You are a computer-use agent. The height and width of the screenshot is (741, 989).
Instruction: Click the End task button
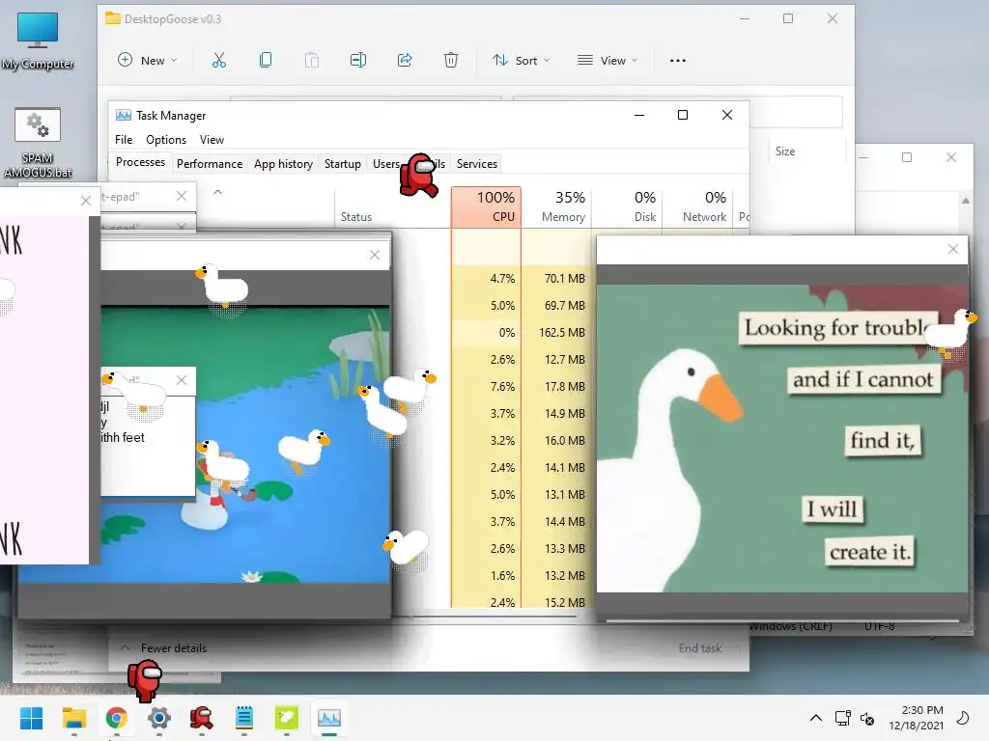pos(699,647)
